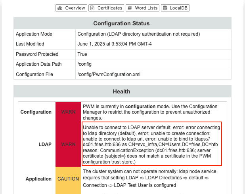Switch to the Word Lists tab
Viewport: 245px width, 194px height.
pos(142,8)
